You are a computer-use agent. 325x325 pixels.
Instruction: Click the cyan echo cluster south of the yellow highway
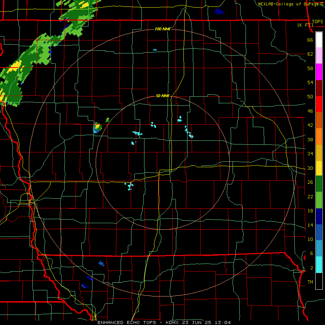point(129,186)
